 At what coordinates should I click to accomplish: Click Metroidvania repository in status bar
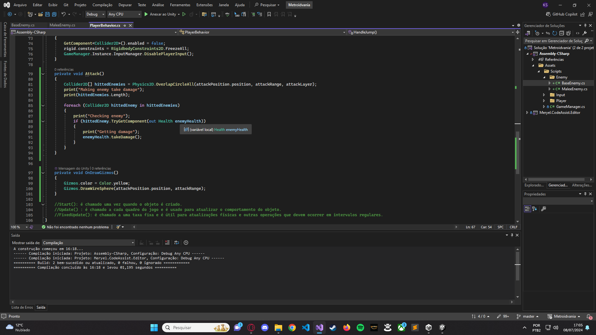pyautogui.click(x=564, y=316)
